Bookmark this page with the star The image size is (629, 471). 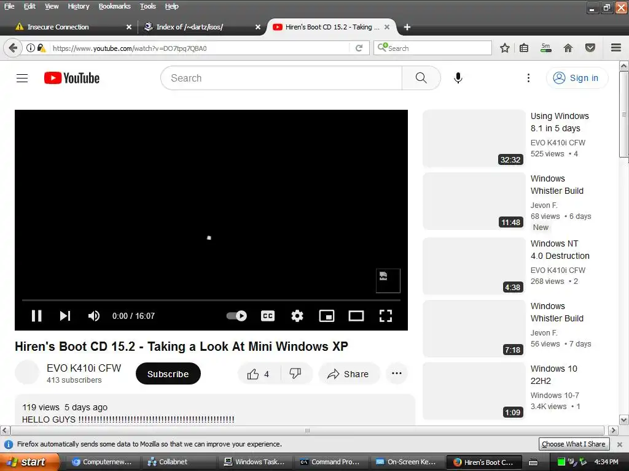click(505, 48)
